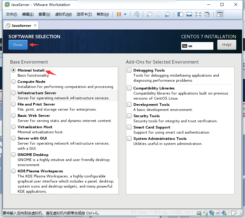Open the 虚拟机(M) menu
The image size is (245, 218).
[x=63, y=14]
